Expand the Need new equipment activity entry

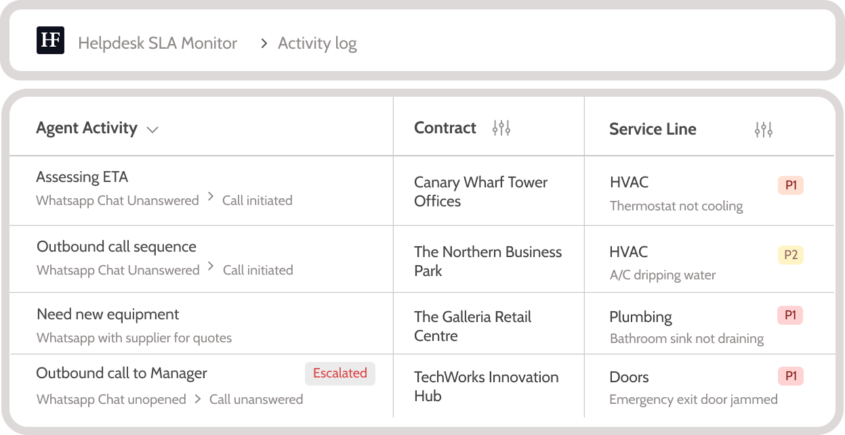[x=107, y=314]
